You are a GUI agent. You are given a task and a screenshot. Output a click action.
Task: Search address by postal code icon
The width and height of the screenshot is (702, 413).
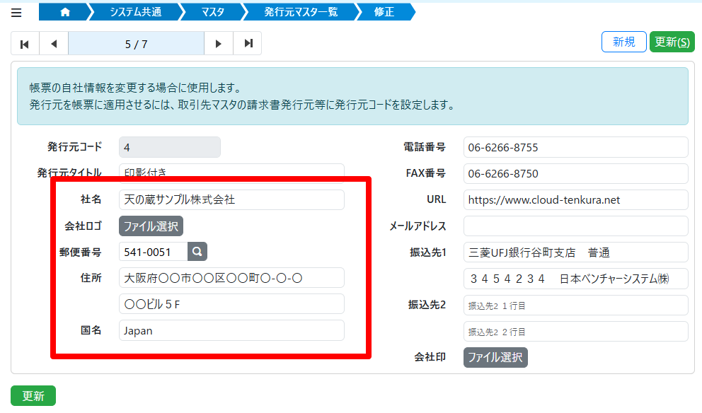tap(197, 252)
